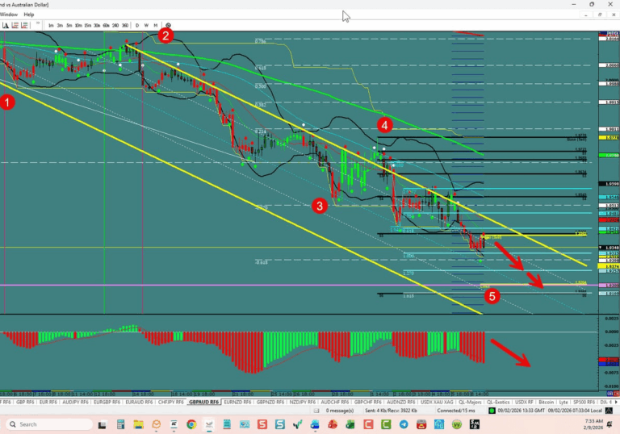Open the orange mail app on taskbar
Viewport: 620px width, 434px height.
pyautogui.click(x=156, y=424)
